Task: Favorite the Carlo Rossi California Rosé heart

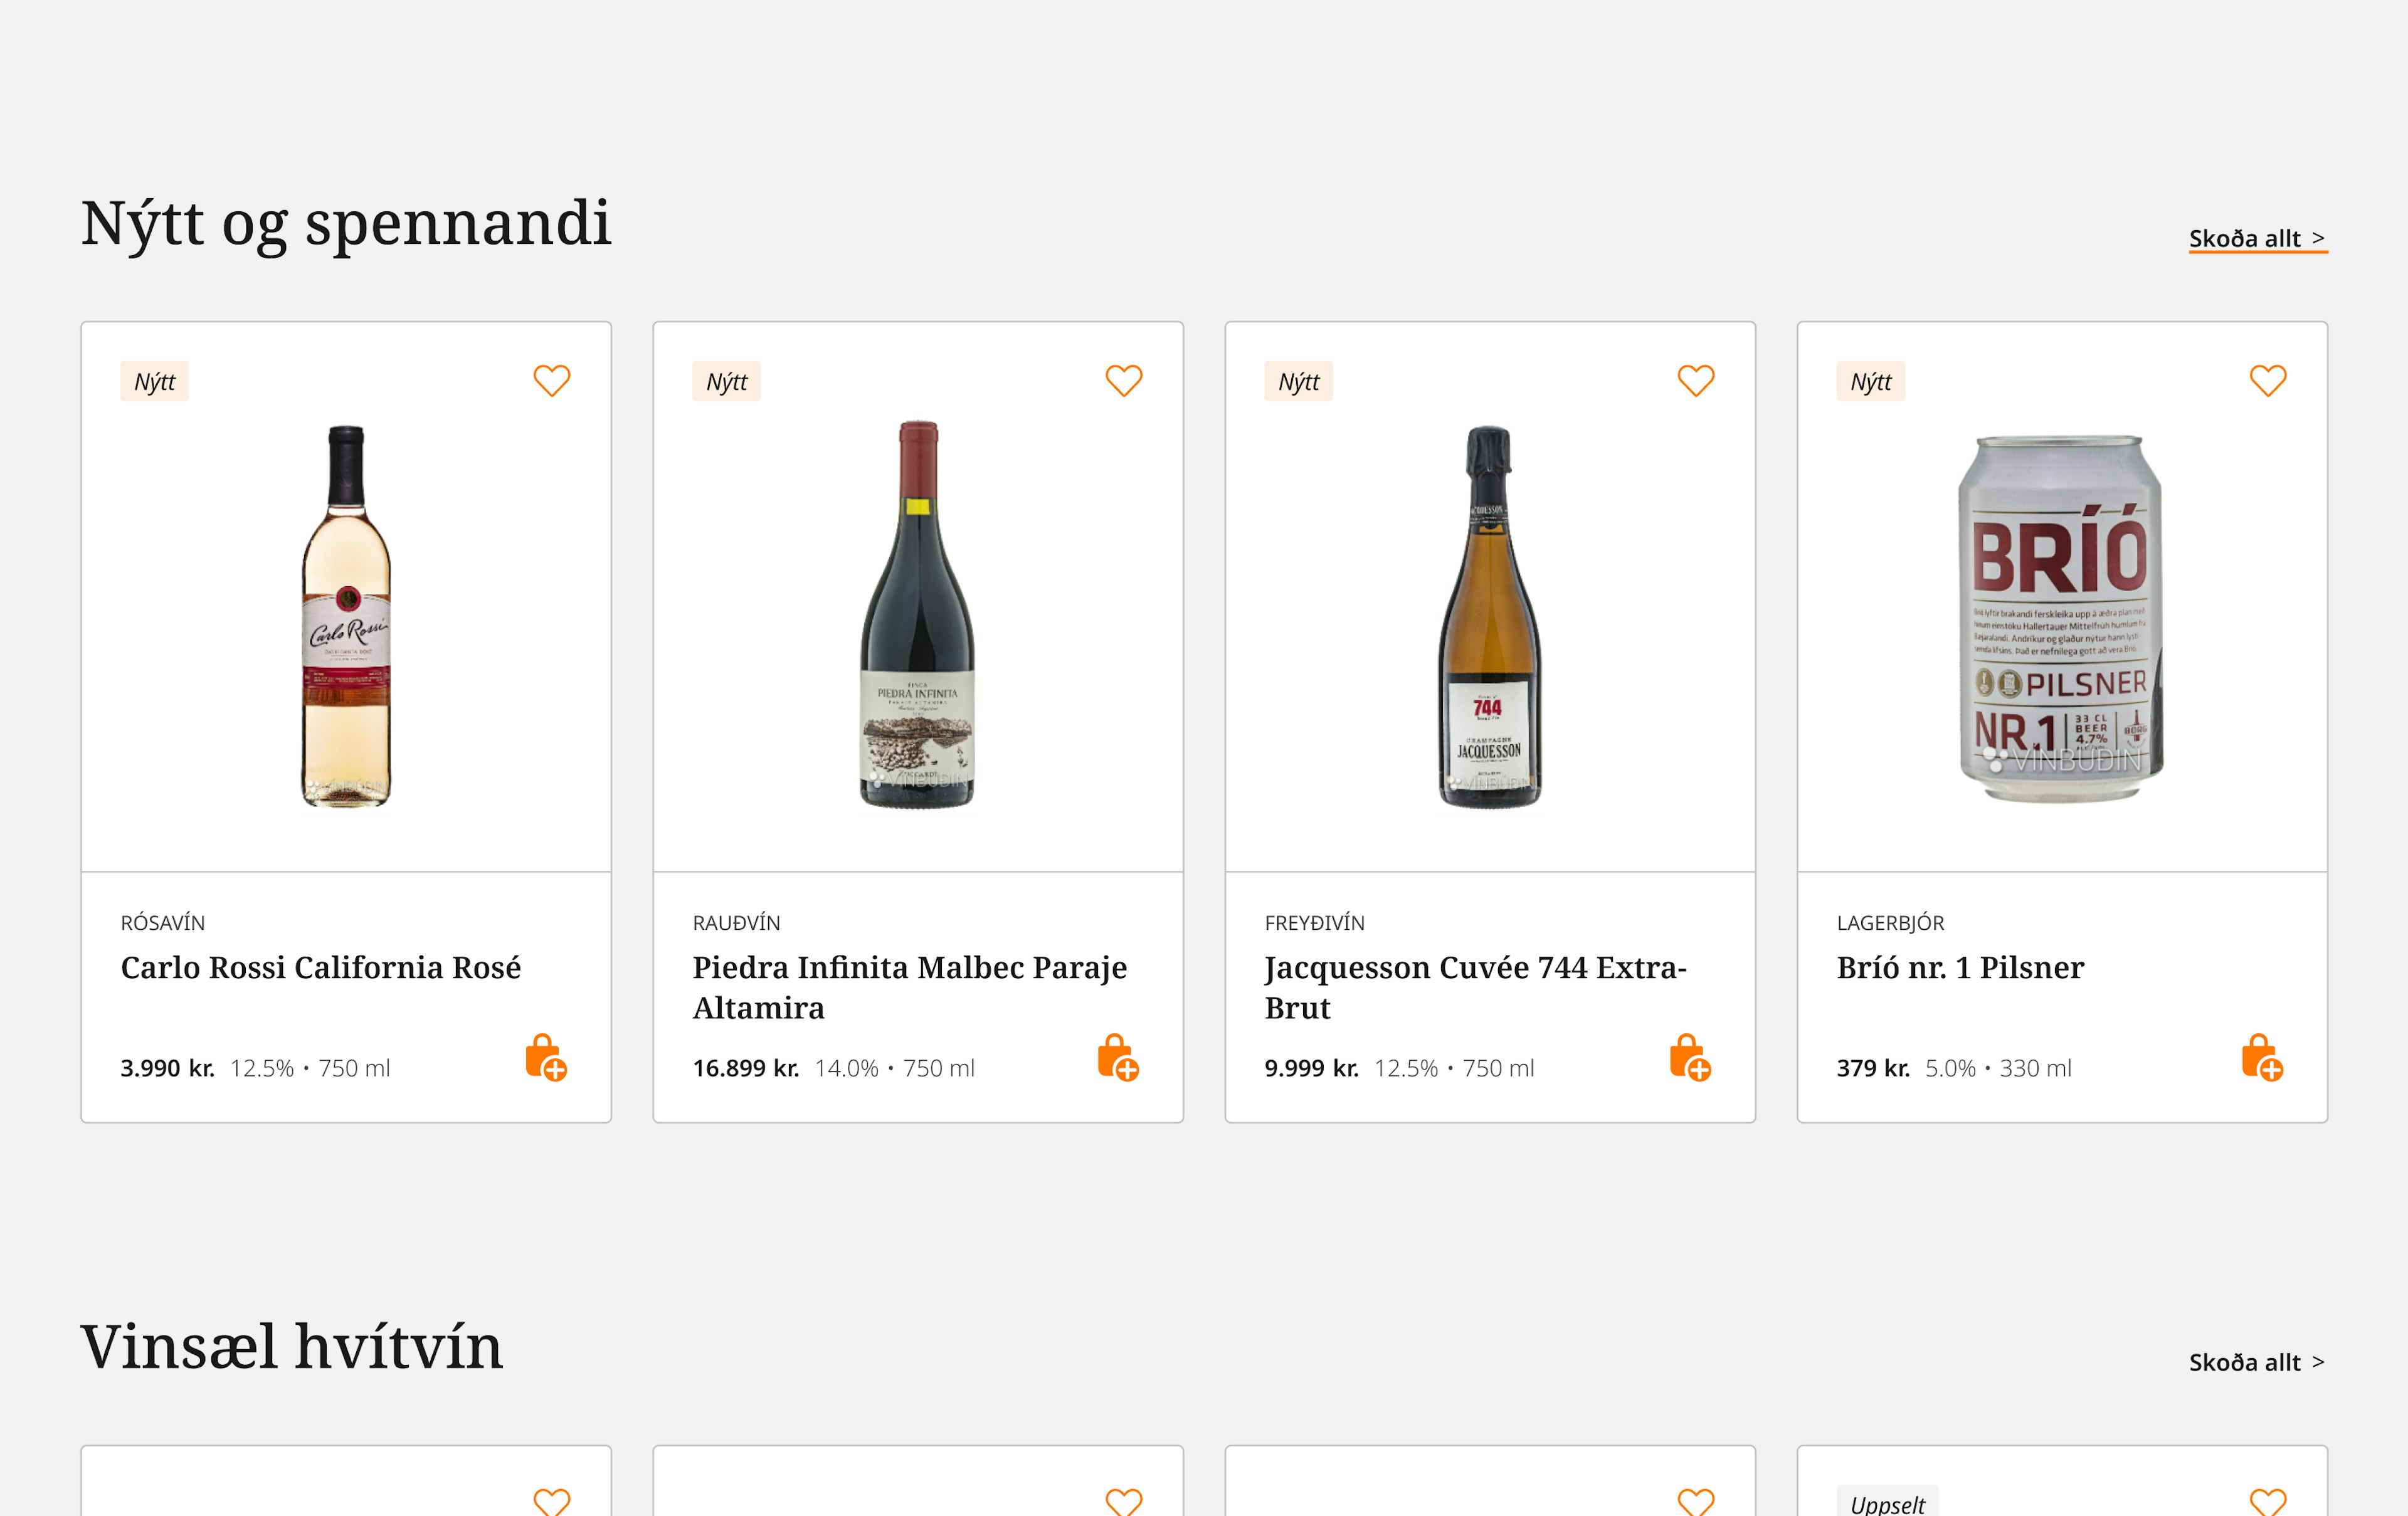Action: point(551,381)
